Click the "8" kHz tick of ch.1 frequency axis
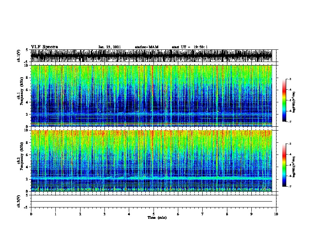 point(27,78)
